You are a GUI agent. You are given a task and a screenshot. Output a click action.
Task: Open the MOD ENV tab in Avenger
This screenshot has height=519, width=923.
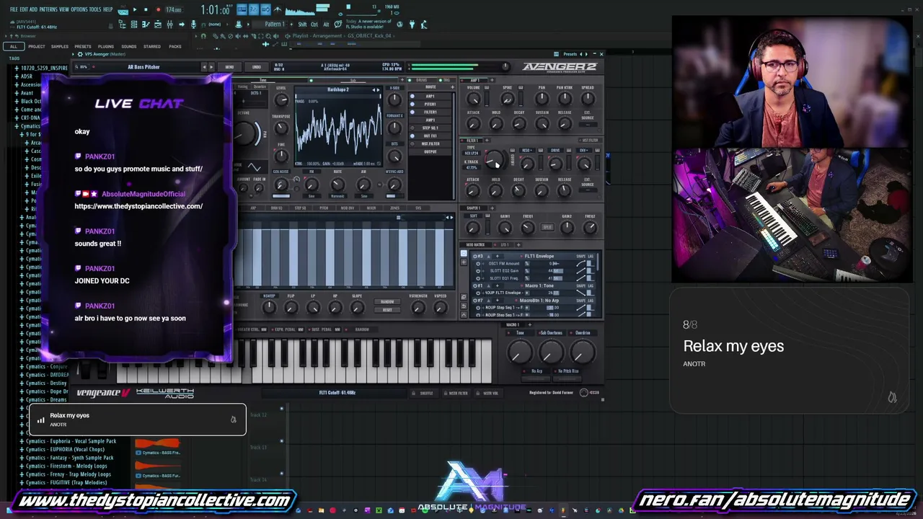347,208
